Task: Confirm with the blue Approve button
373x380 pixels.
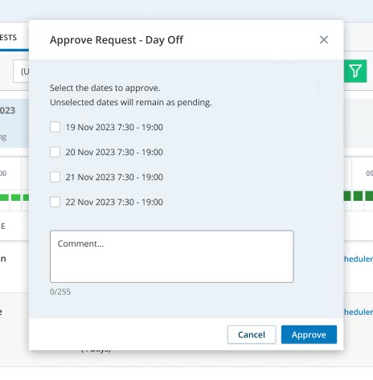Action: [309, 334]
